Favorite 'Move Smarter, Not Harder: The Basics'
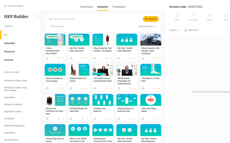The image size is (230, 143). tap(107, 58)
